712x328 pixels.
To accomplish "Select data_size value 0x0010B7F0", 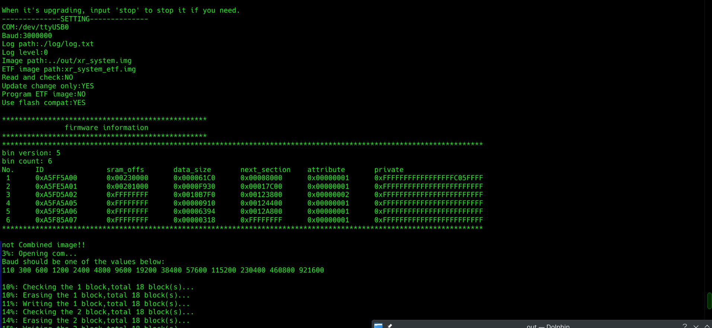I will coord(194,195).
